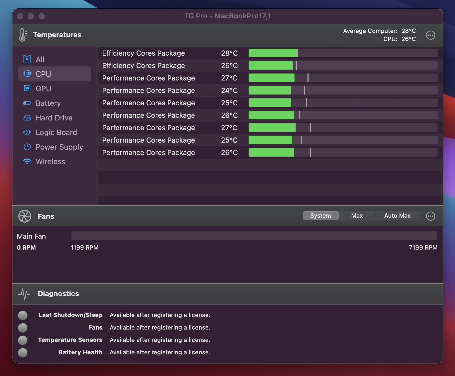455x376 pixels.
Task: Click the Battery Health diagnostic label
Action: pos(81,352)
